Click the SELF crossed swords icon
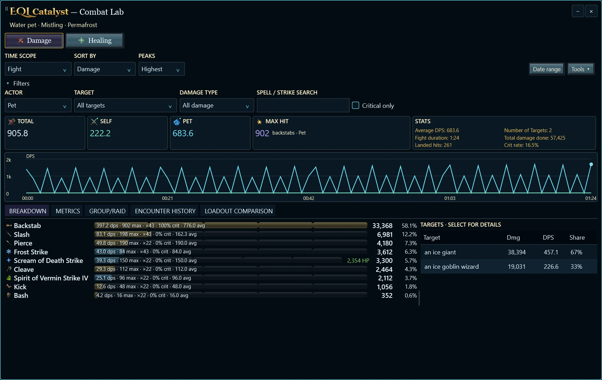The height and width of the screenshot is (380, 602). [94, 122]
